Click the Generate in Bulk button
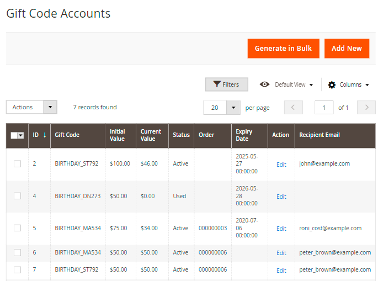Viewport: 378px width, 281px height. (283, 48)
